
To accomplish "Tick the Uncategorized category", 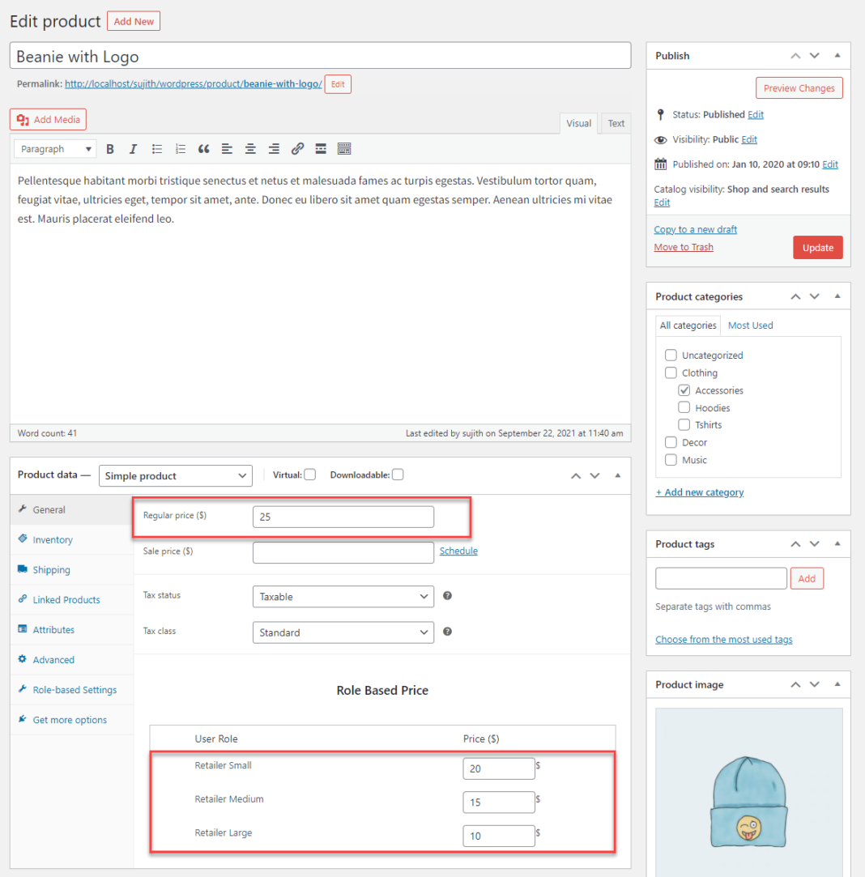I will pos(671,355).
